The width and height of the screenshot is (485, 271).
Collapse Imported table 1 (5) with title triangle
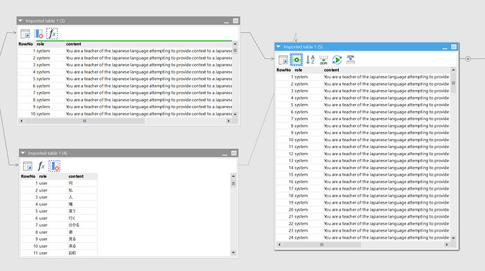point(278,46)
